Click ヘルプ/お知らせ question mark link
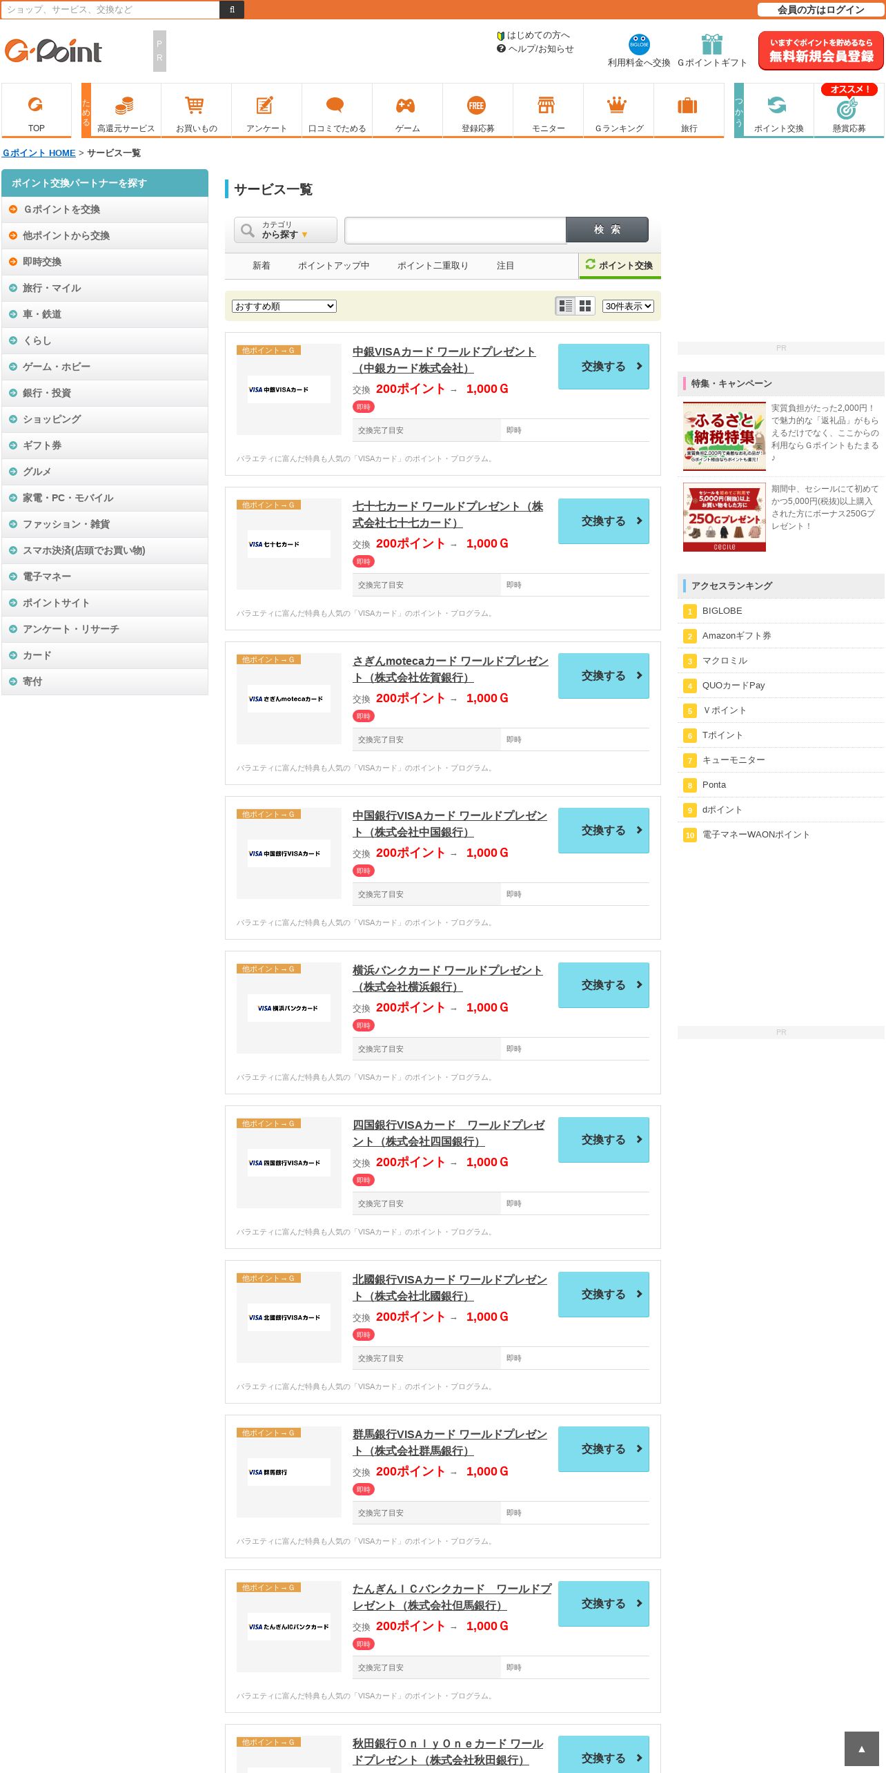 535,49
